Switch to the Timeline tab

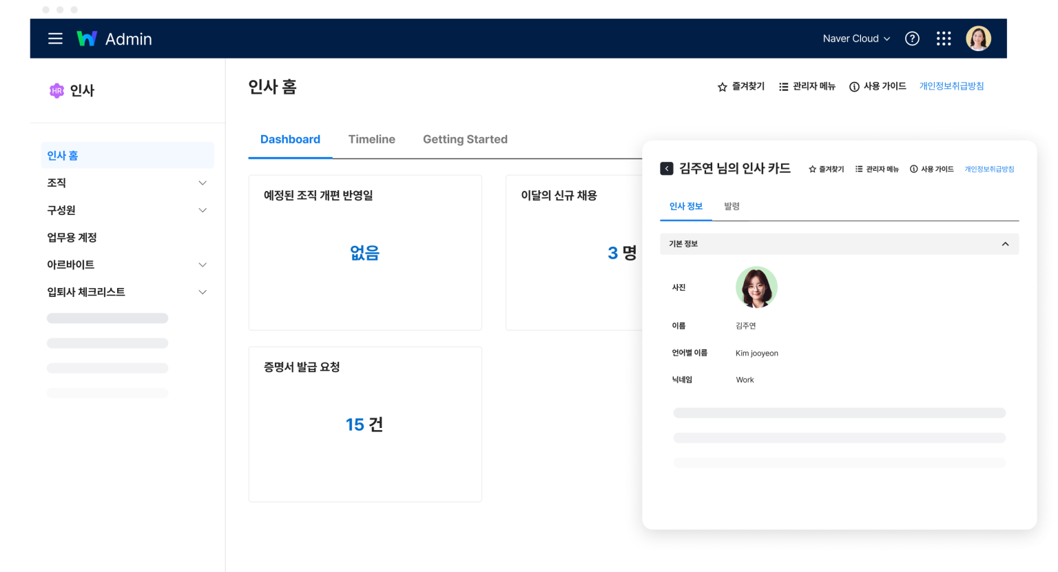coord(371,139)
